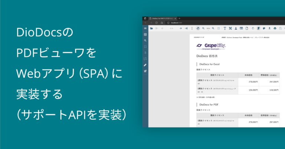This screenshot has height=149, width=285.
Task: Toggle fullscreen view icon
Action: [219, 28]
